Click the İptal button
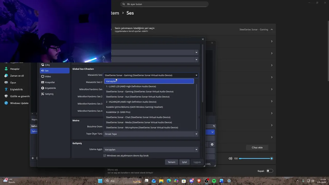This screenshot has height=185, width=329. click(185, 162)
